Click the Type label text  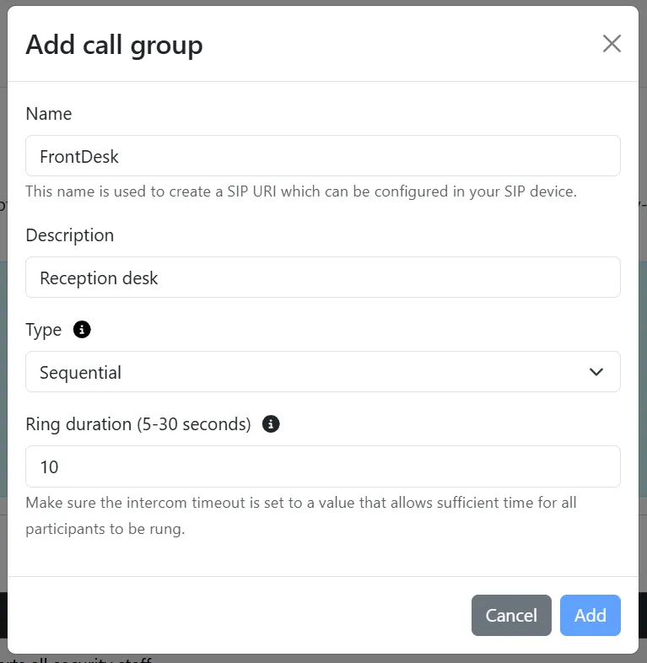[x=44, y=330]
